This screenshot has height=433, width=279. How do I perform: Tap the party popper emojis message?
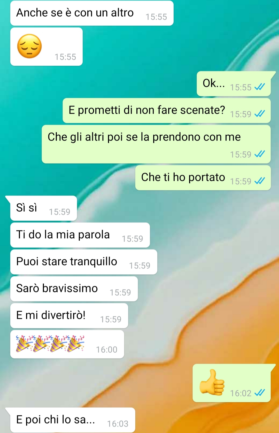(67, 344)
